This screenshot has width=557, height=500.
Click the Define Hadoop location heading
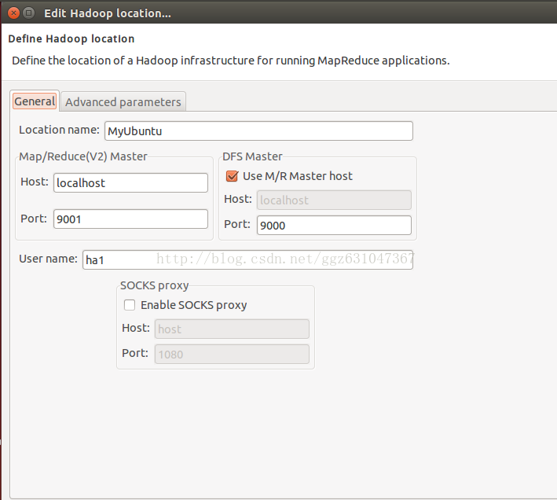pyautogui.click(x=71, y=39)
